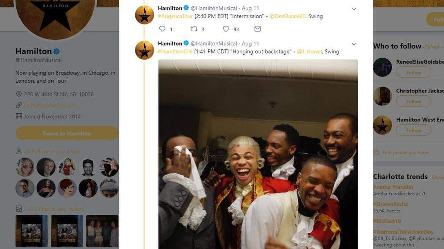Open Direct Message sharing for the tweet
The height and width of the screenshot is (249, 444).
tap(257, 29)
